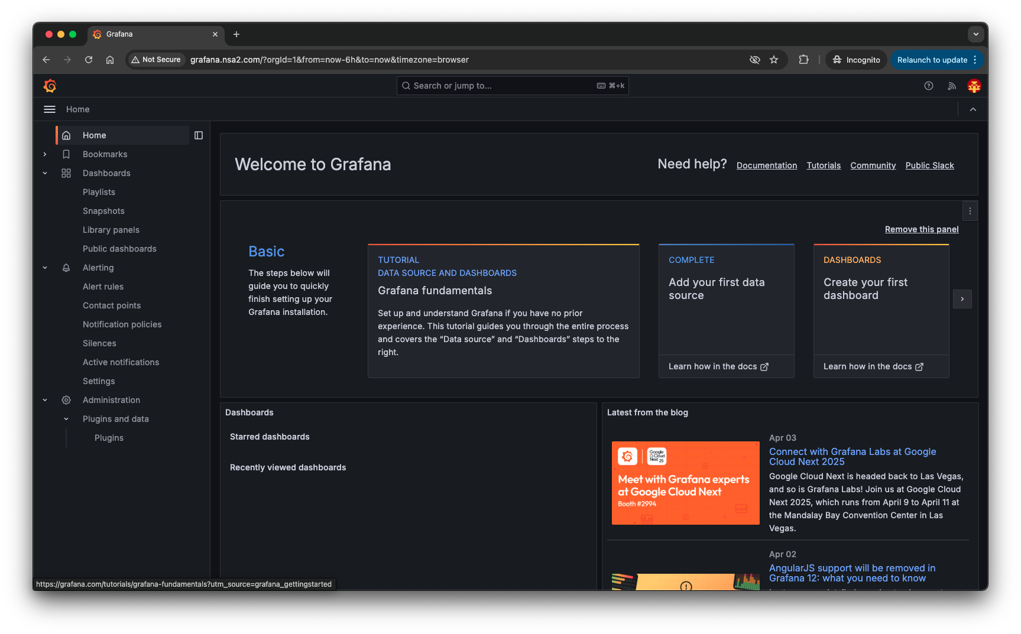This screenshot has width=1021, height=634.
Task: Click Learn how in the docs under data source
Action: (x=718, y=366)
